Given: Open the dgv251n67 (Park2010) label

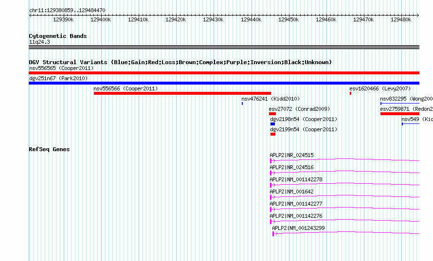Looking at the screenshot, I should click(58, 78).
